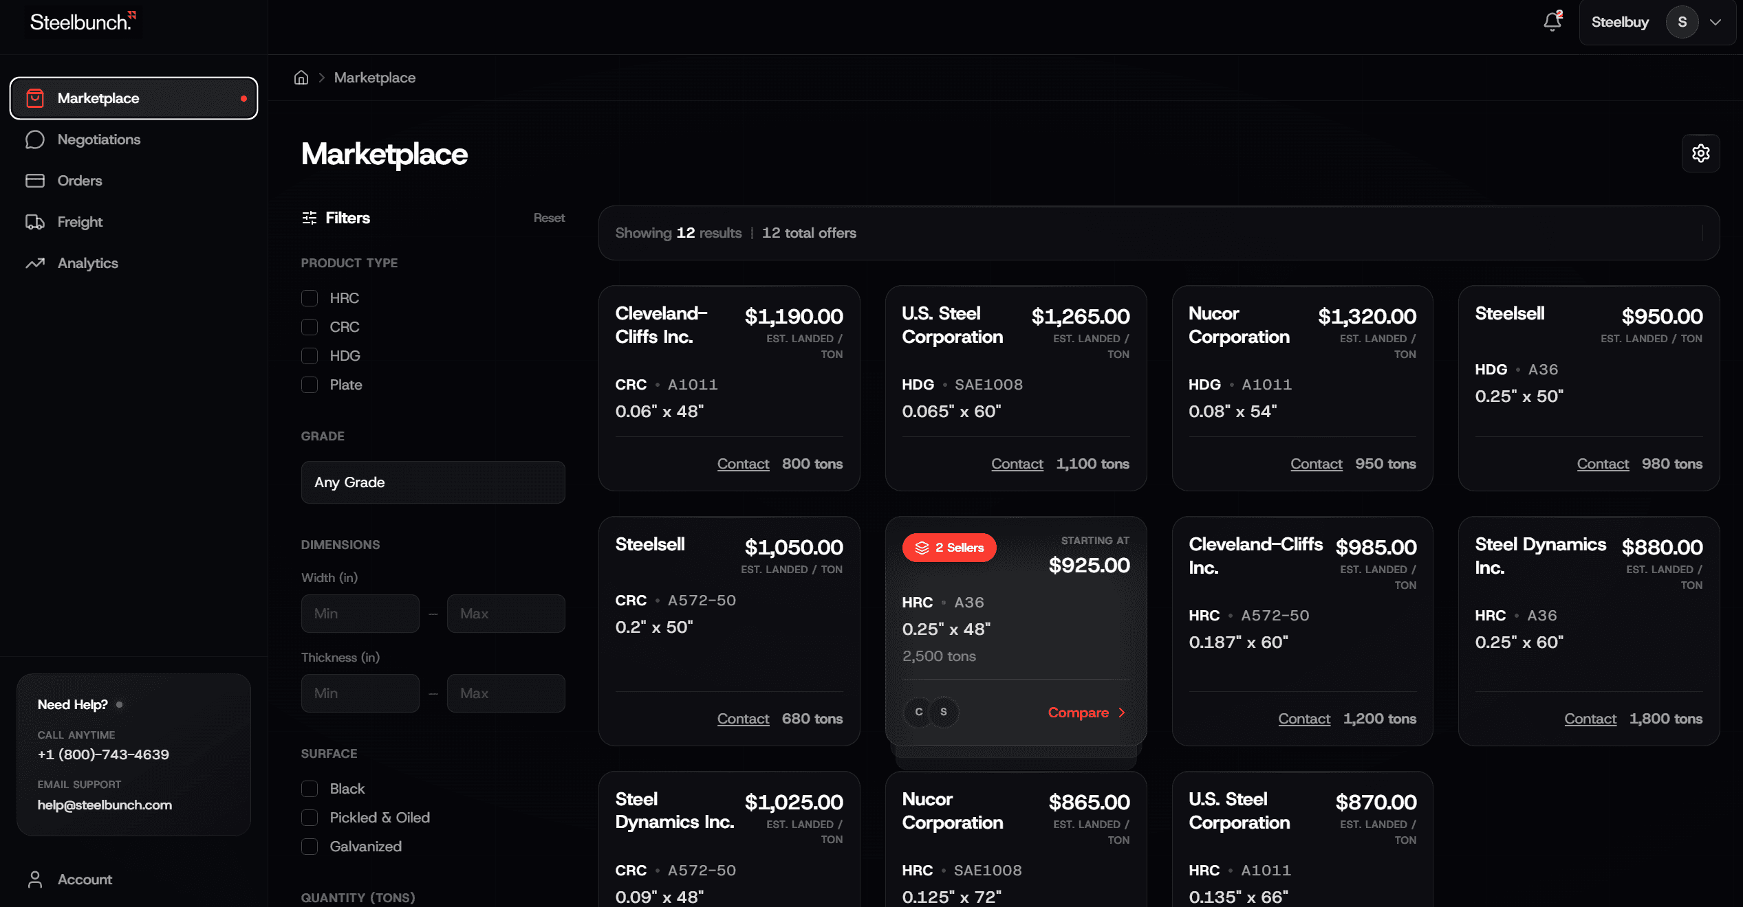Open Analytics via the trend line icon
The image size is (1743, 907).
(x=35, y=263)
